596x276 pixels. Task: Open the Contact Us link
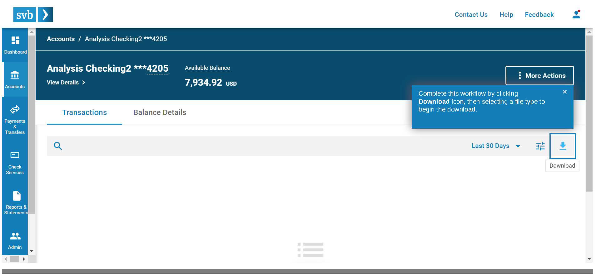pos(471,15)
